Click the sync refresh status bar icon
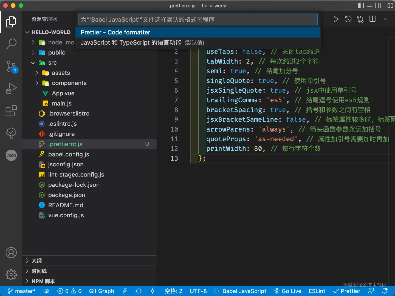 tap(139, 291)
